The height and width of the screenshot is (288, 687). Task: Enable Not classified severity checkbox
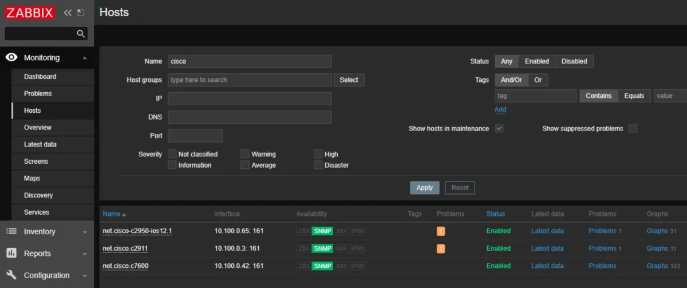[172, 154]
